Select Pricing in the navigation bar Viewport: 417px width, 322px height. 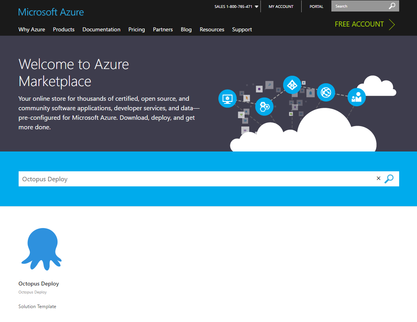(x=136, y=29)
